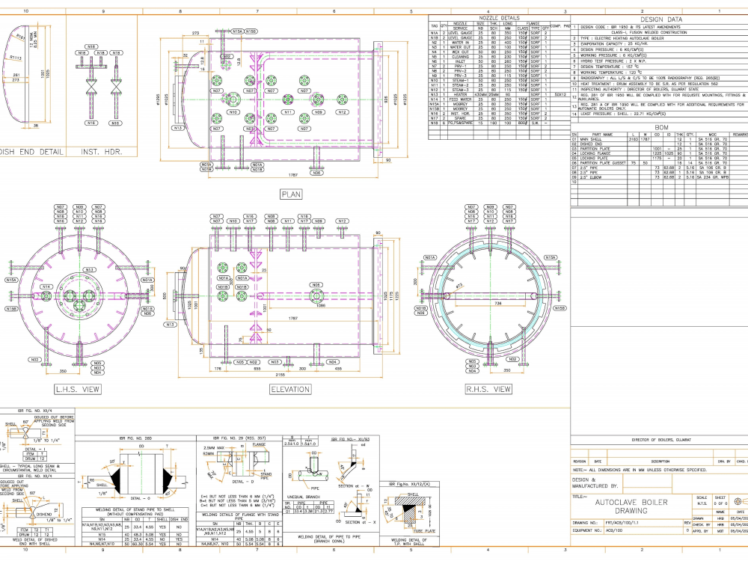Click FEED WATER service in nozzle table

[x=460, y=99]
